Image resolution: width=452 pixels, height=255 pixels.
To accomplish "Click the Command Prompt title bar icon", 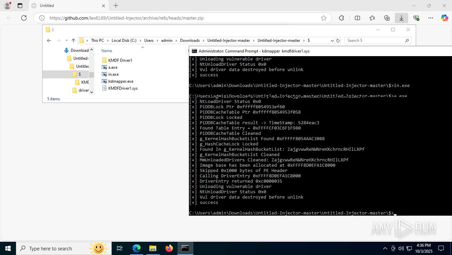I will pyautogui.click(x=194, y=51).
